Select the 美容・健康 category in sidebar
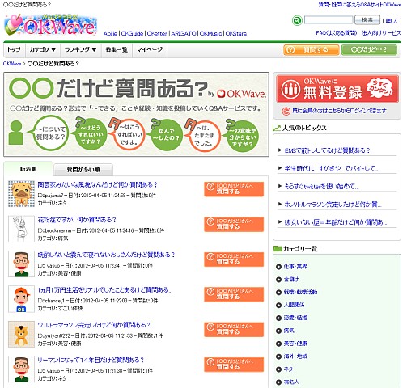Viewport: 407px width, 388px height. 295,344
